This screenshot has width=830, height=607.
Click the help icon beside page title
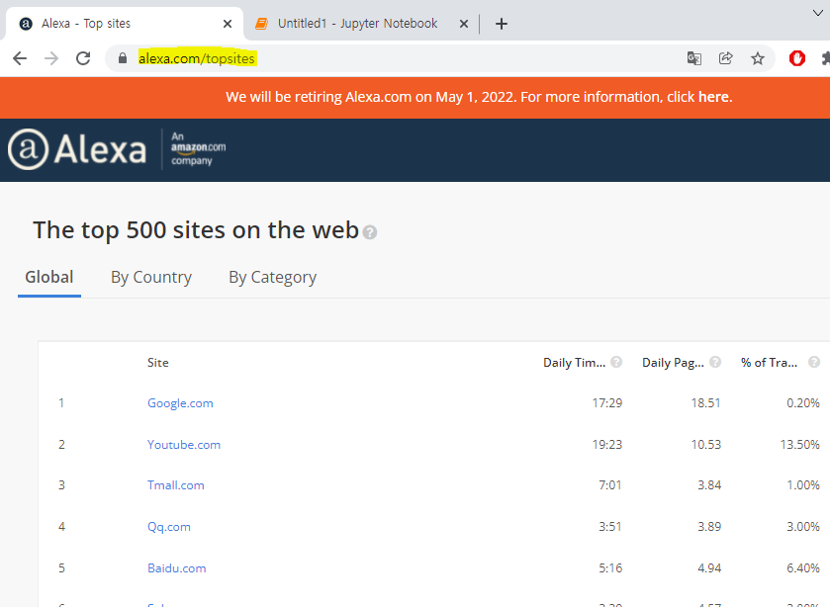(370, 232)
